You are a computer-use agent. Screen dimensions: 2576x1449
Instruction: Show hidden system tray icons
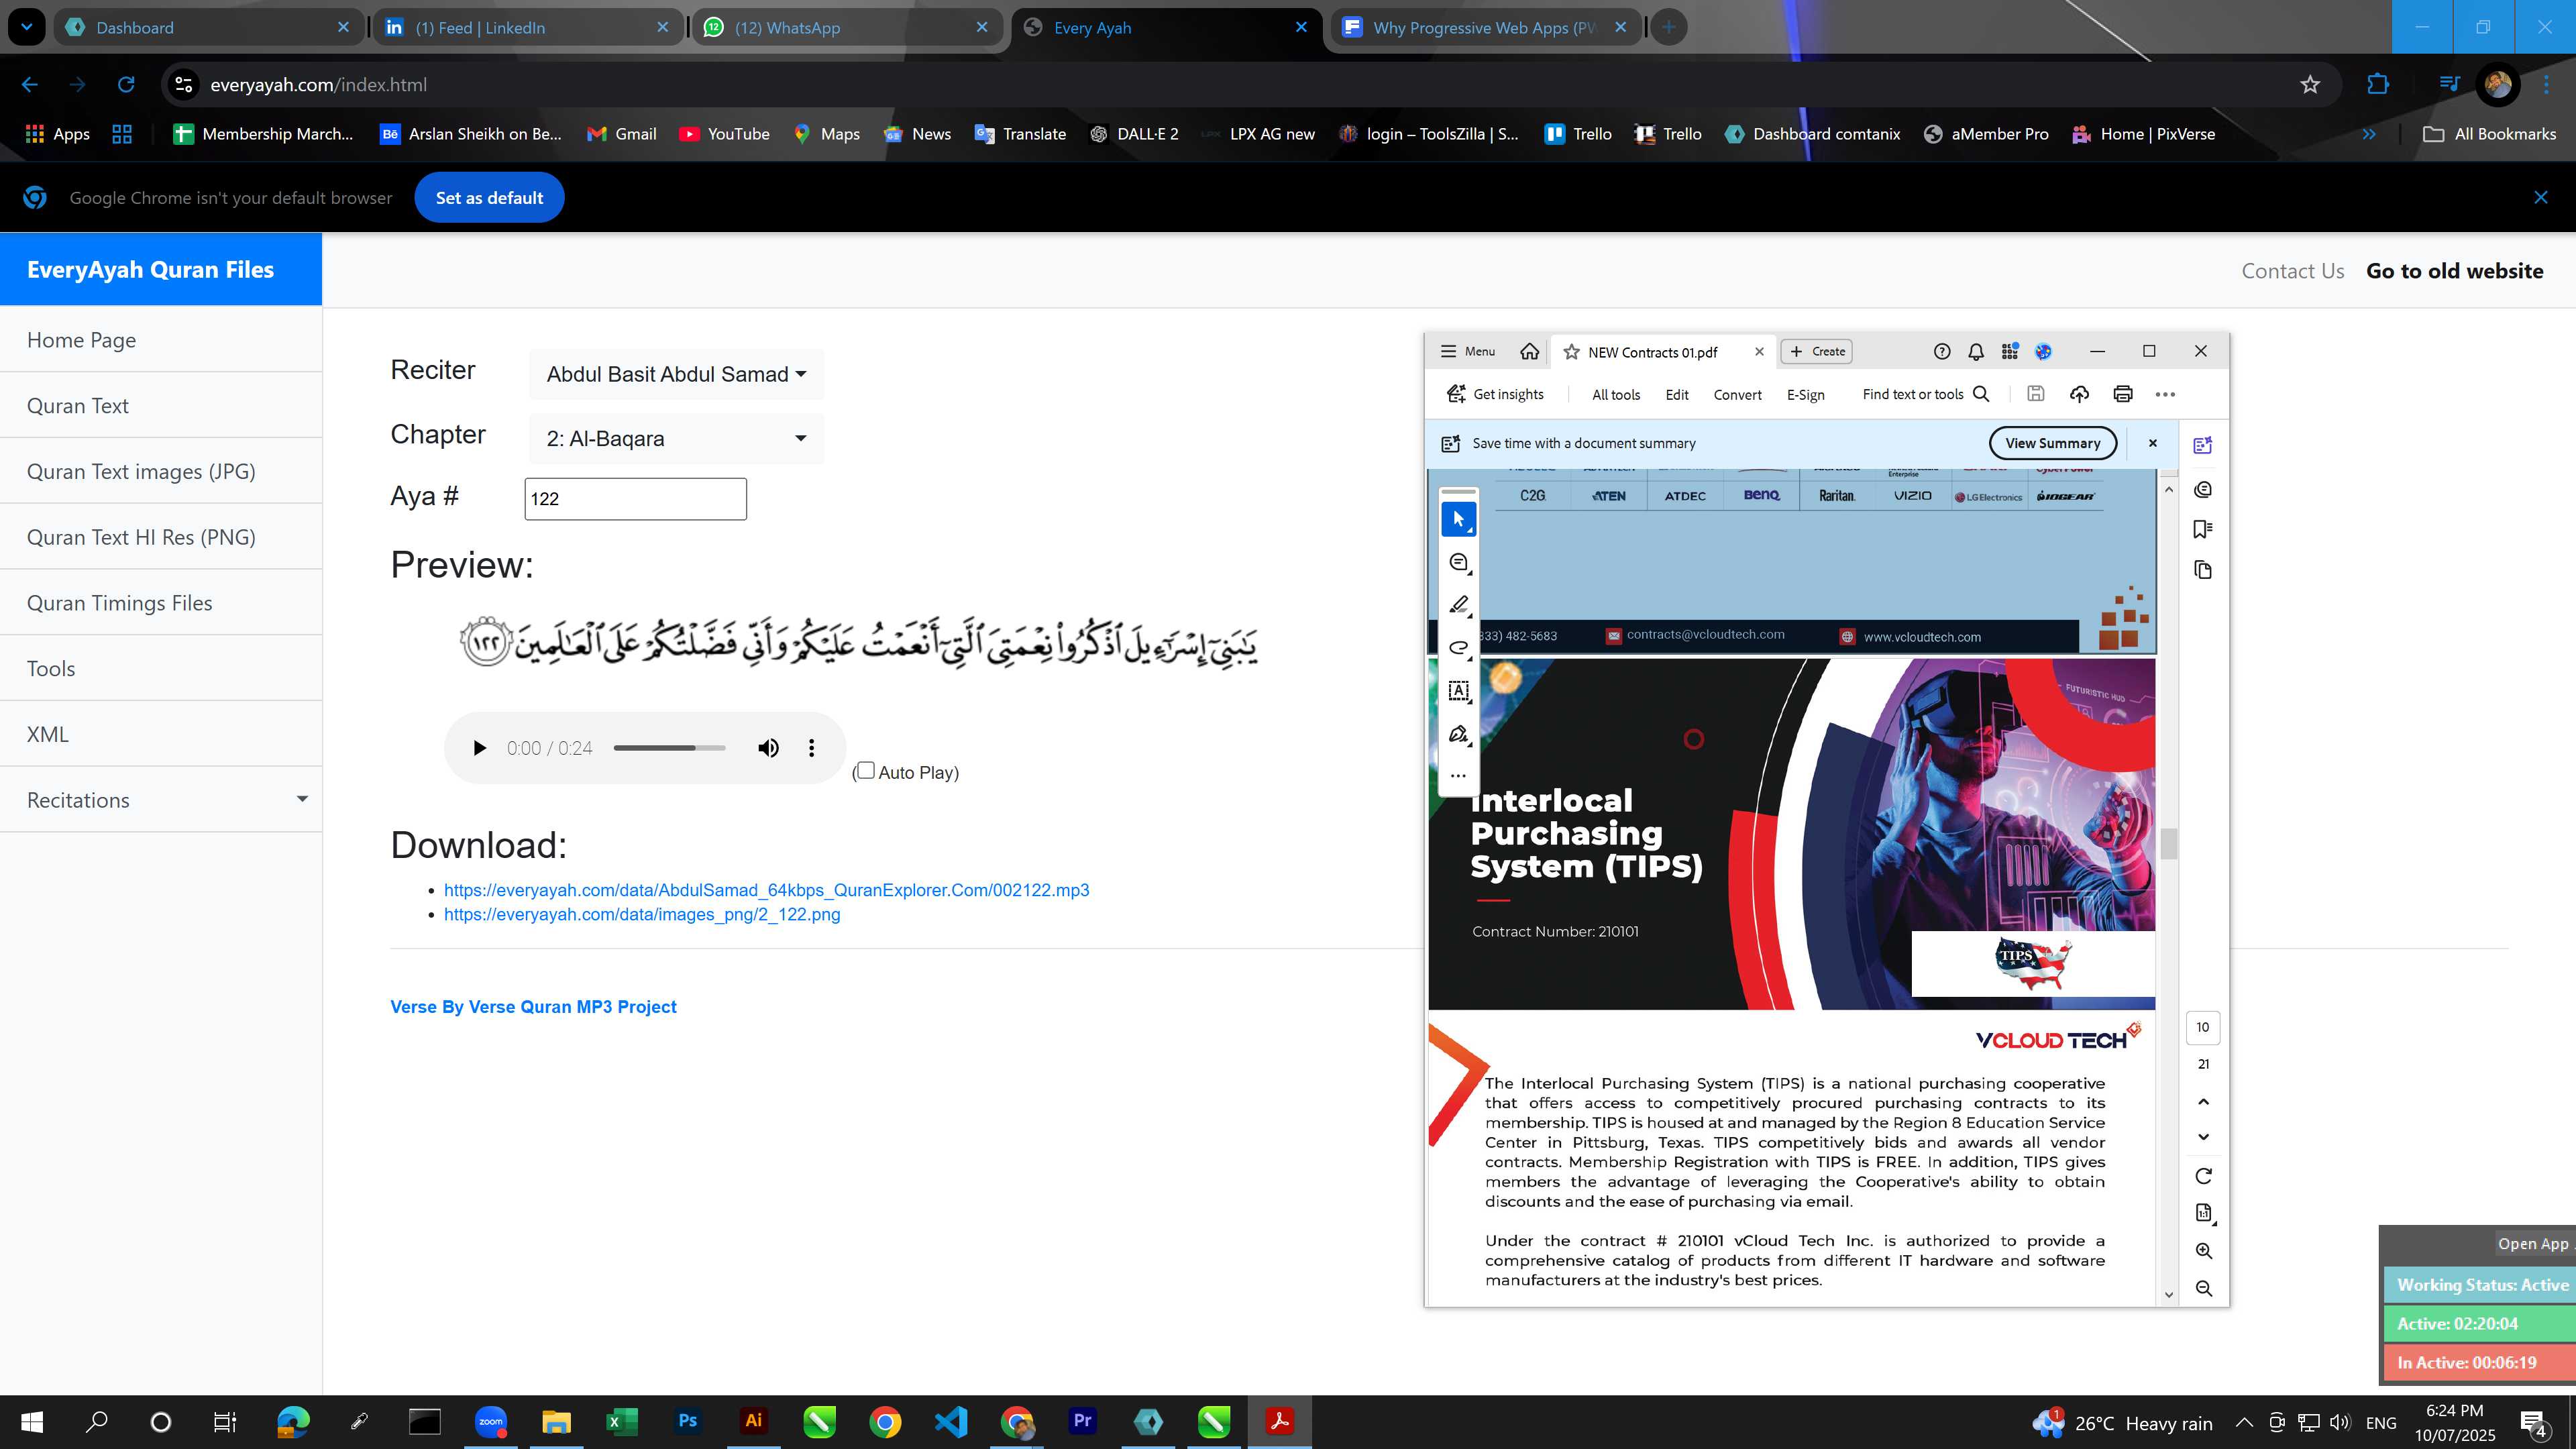pos(2244,1422)
